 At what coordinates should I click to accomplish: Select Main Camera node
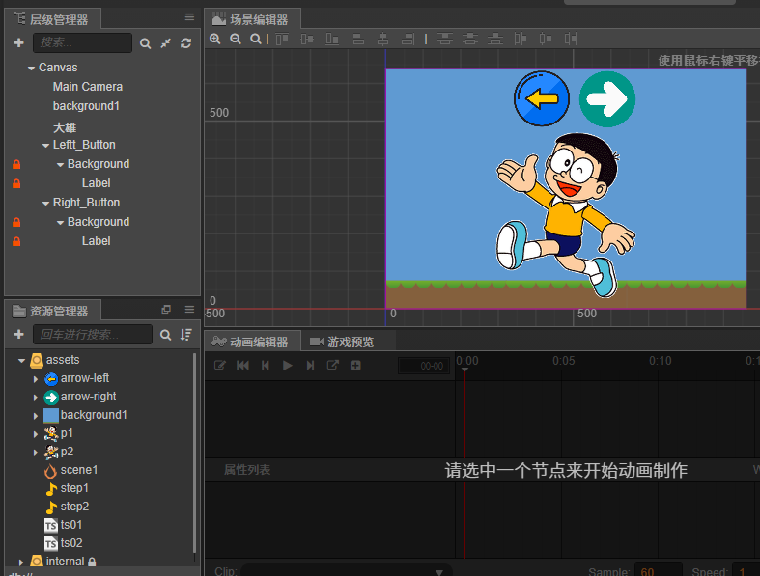coord(88,87)
